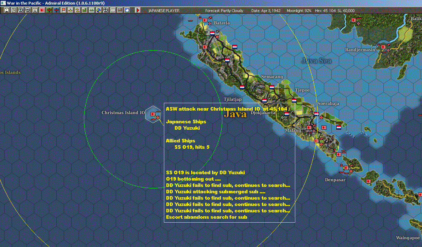Viewport: 422px width, 247px height.
Task: Click DD Yuzuki under Japanese Ships
Action: coord(187,128)
